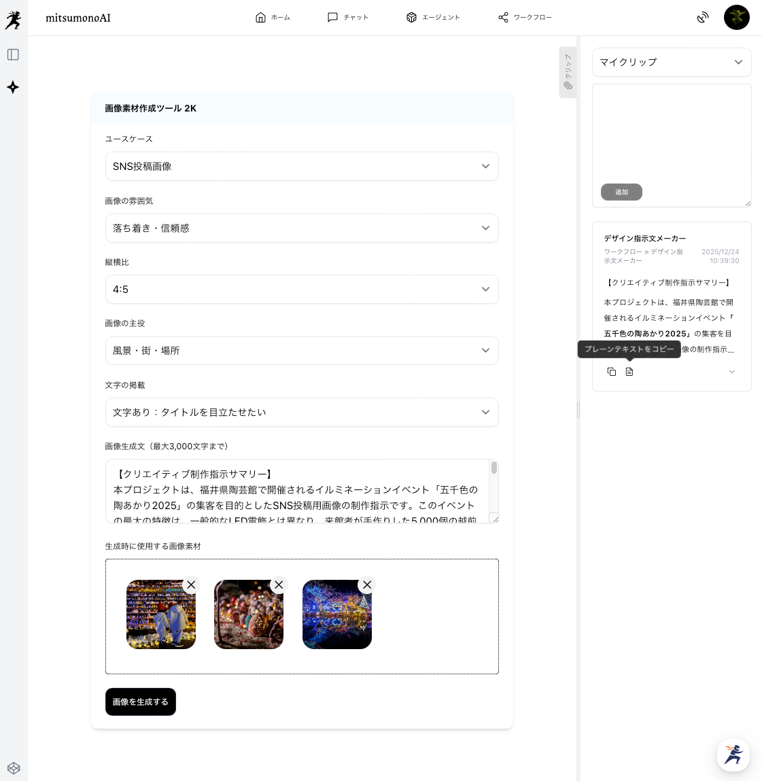Screen dimensions: 762x781
Task: Open the ninja assistant floating button
Action: 733,754
